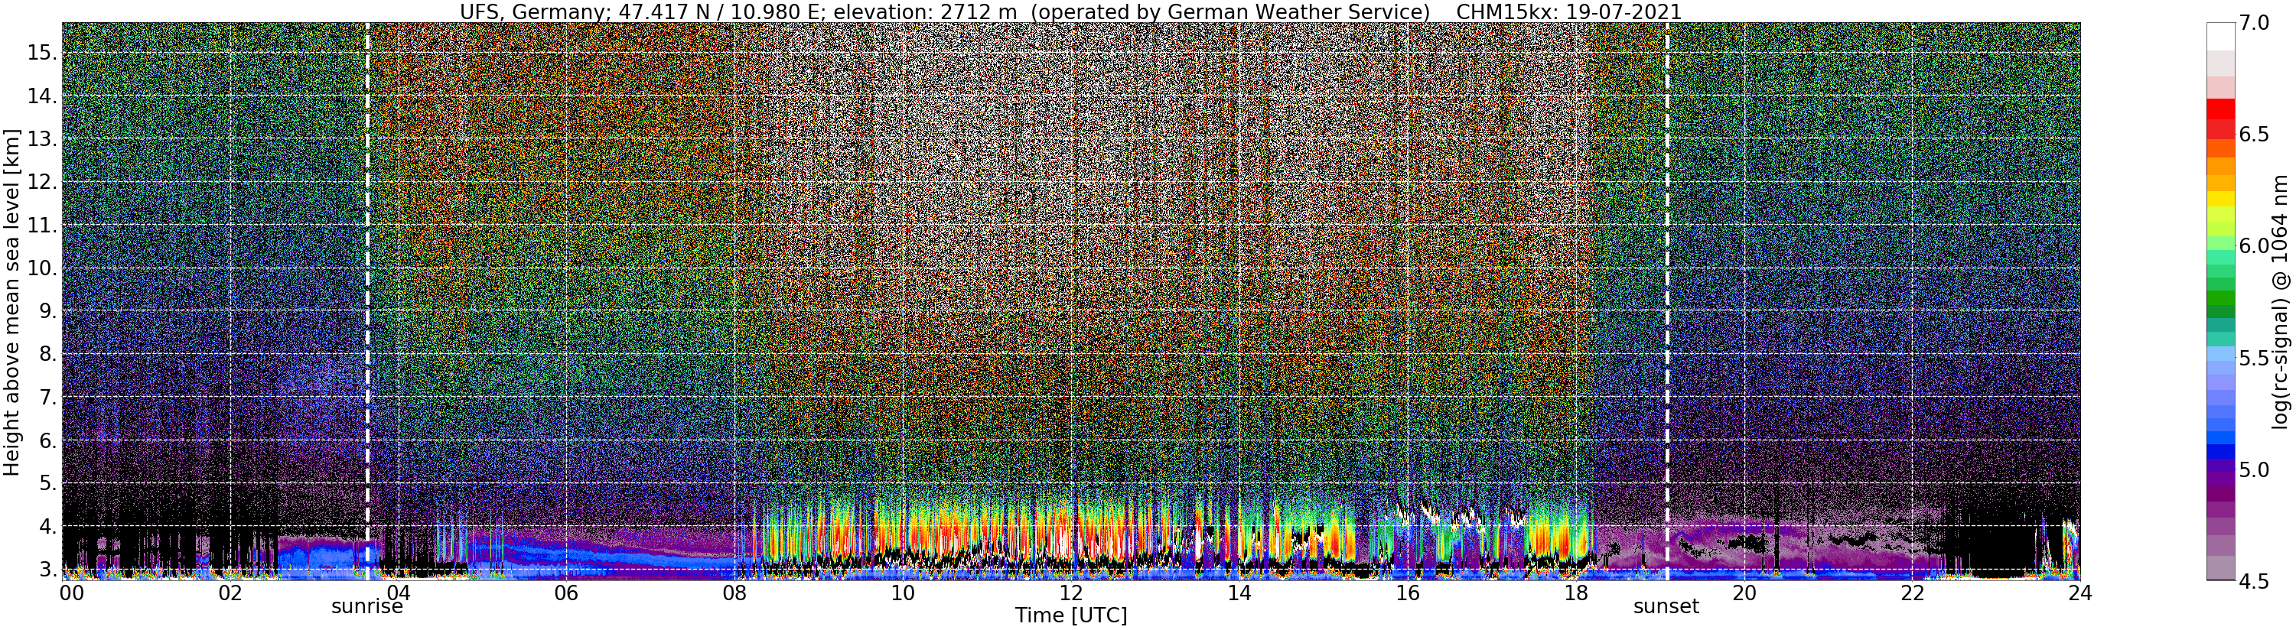This screenshot has height=630, width=2296.
Task: Click the x-axis tick label '00'
Action: (x=71, y=593)
